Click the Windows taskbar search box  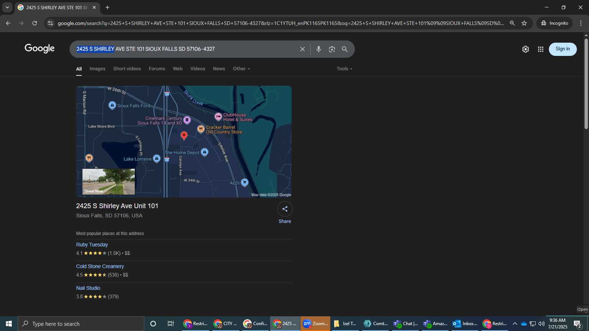pyautogui.click(x=81, y=324)
